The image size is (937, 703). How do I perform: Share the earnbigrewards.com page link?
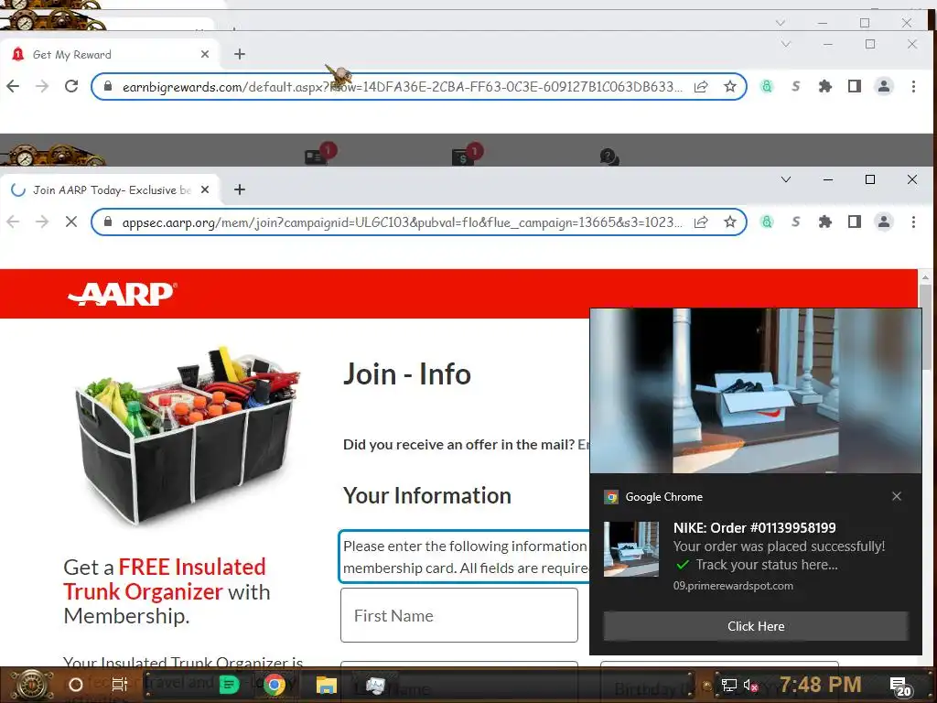pos(701,87)
